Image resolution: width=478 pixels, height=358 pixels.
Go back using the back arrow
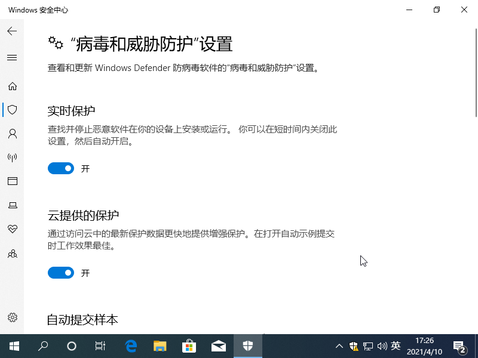click(12, 31)
